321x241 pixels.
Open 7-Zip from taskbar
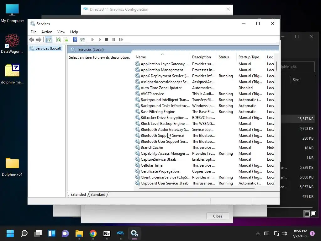(x=107, y=233)
